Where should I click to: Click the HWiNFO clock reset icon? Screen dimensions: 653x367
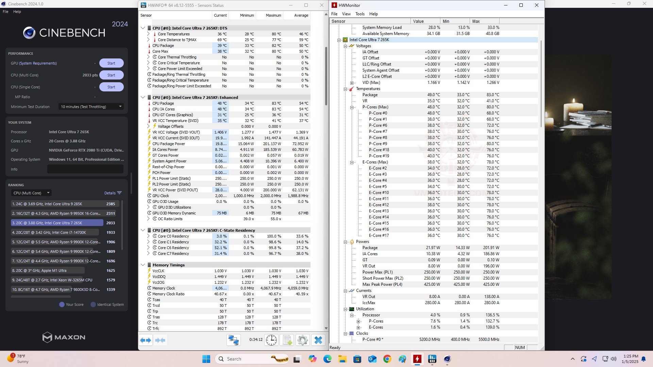[x=271, y=340]
